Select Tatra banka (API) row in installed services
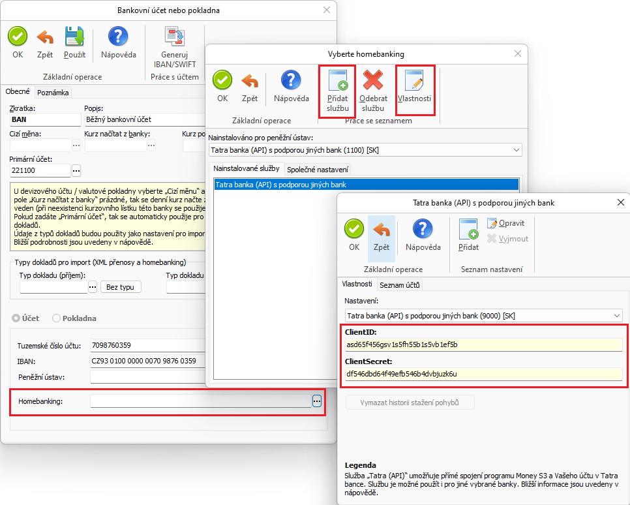630x505 pixels. [x=367, y=185]
